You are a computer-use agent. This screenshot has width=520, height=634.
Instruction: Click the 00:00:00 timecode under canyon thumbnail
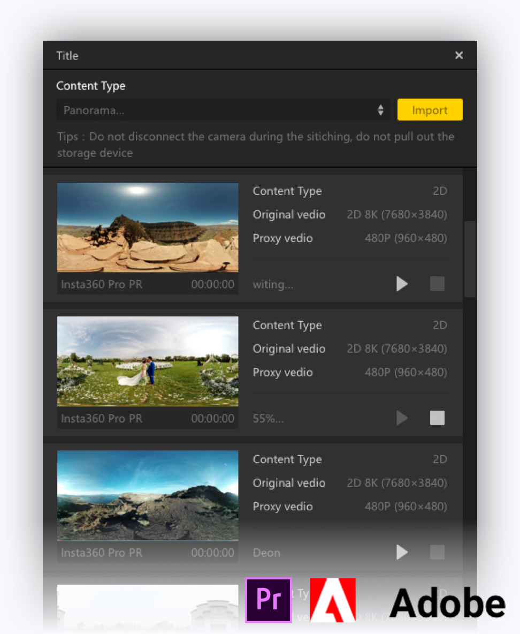pos(212,284)
